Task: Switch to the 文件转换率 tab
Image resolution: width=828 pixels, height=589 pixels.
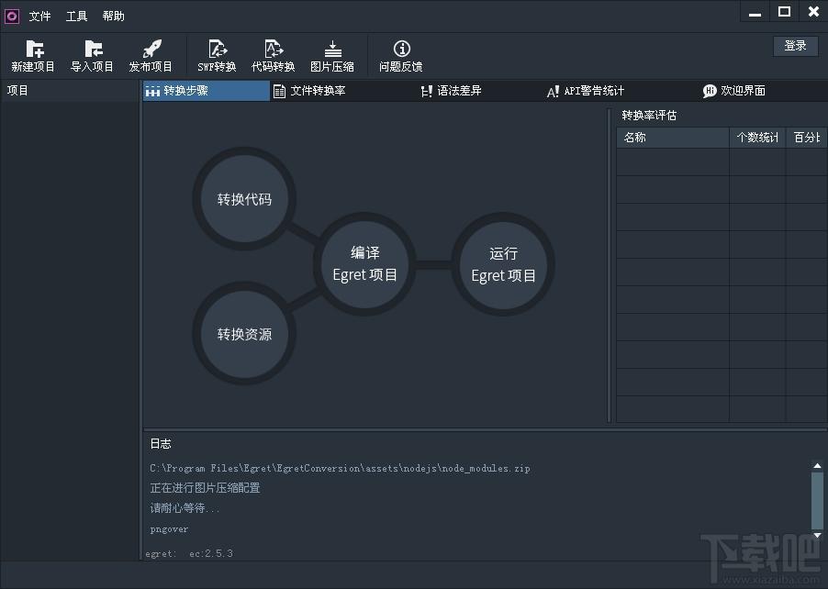Action: coord(309,91)
